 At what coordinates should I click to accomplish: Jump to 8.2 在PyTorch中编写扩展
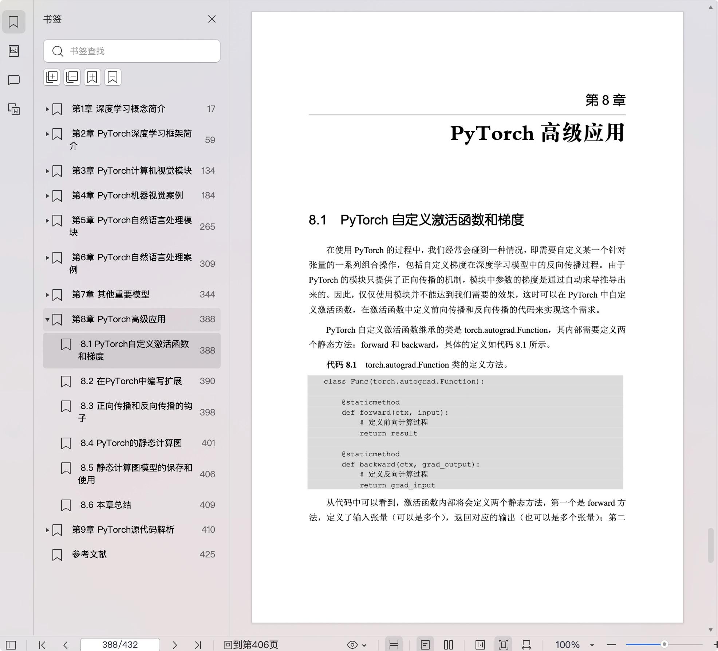click(131, 381)
